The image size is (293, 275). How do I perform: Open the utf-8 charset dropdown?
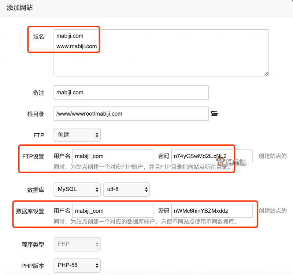[126, 189]
